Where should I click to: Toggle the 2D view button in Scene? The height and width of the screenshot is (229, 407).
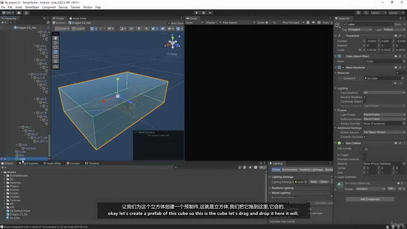131,28
